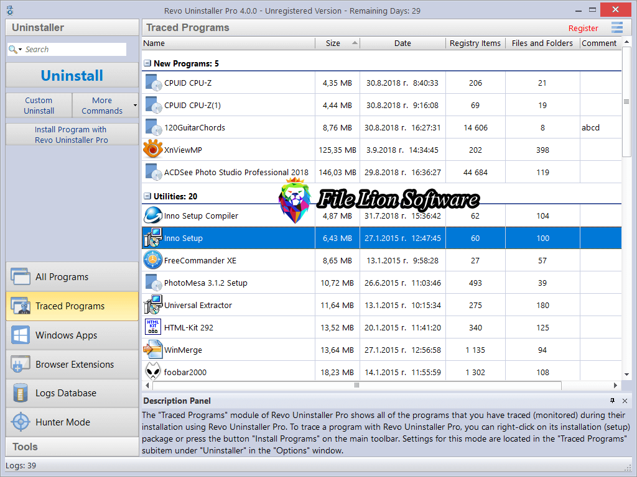Click the CPUID CPU-Z(1) program icon
The width and height of the screenshot is (637, 477).
(153, 105)
